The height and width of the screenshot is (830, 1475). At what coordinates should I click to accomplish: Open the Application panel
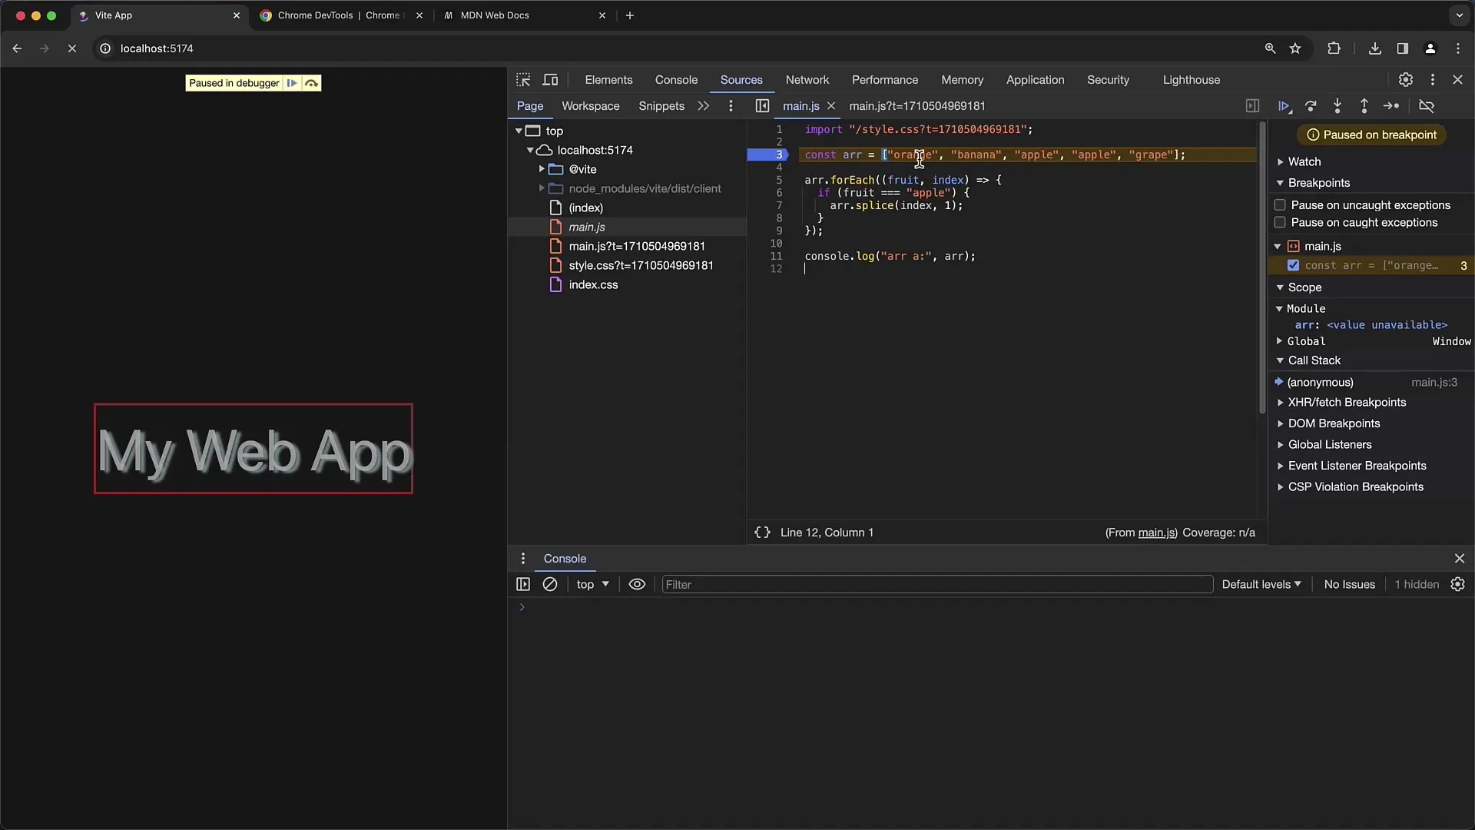[x=1035, y=80]
